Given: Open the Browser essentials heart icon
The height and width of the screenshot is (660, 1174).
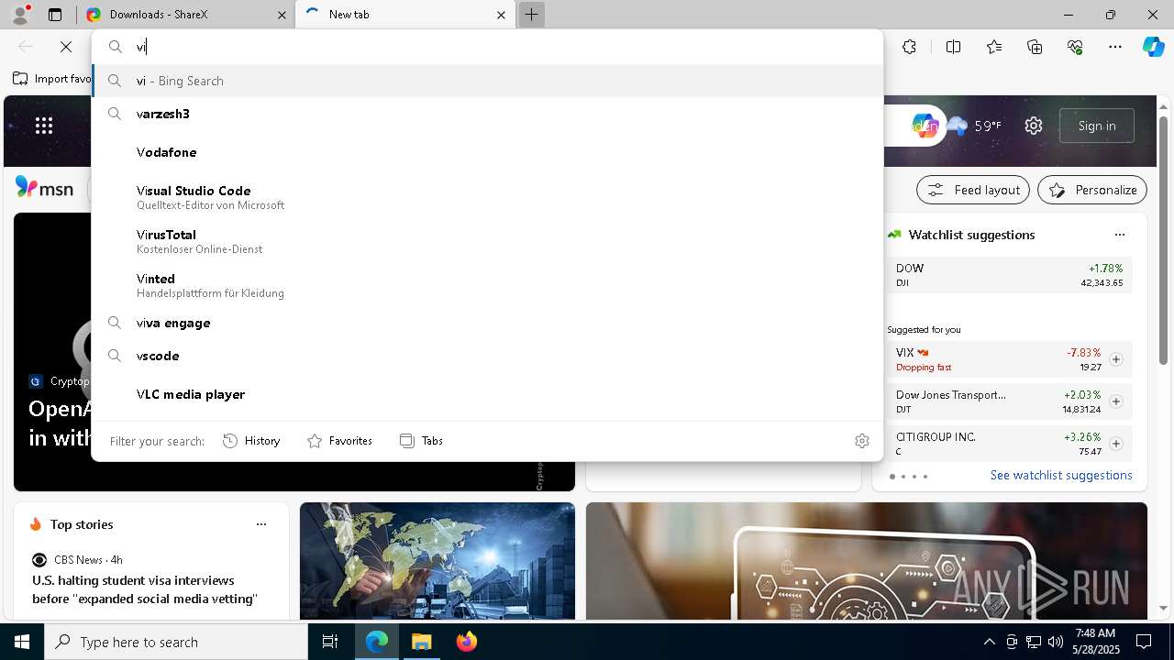Looking at the screenshot, I should coord(1075,47).
